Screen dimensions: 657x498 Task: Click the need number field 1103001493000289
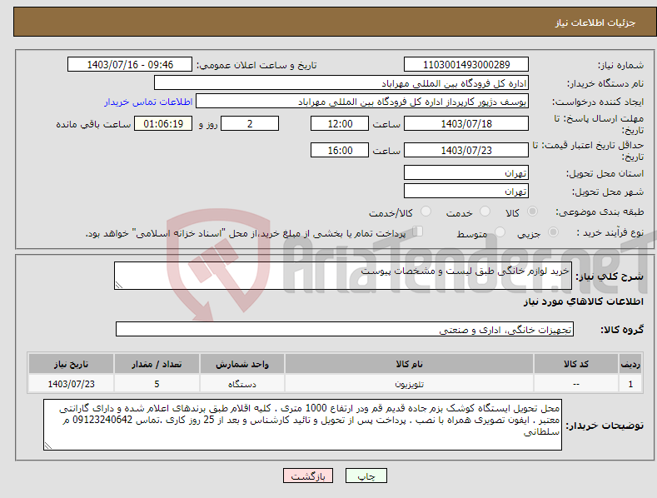(466, 65)
